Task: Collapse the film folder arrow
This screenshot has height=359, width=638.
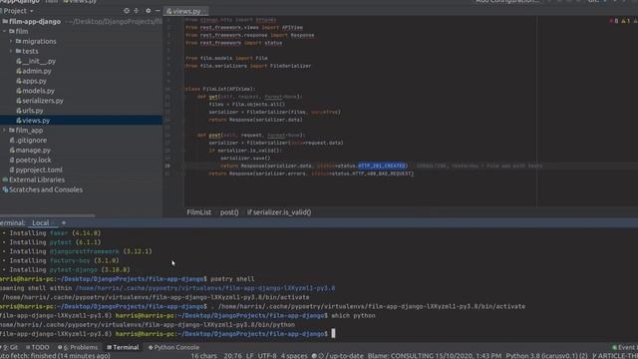Action: [x=4, y=31]
